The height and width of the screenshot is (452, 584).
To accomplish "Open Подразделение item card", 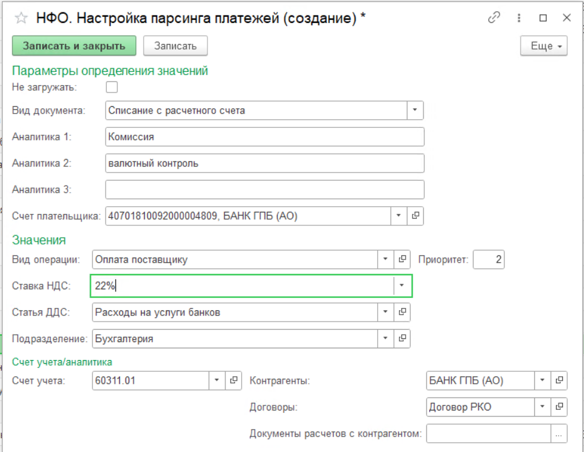I will coord(402,339).
